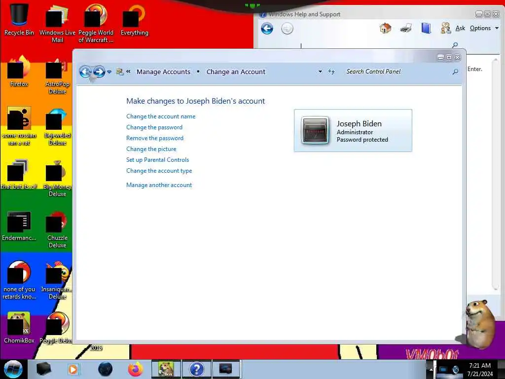Expand the address bar history dropdown
The height and width of the screenshot is (379, 505).
pos(320,72)
